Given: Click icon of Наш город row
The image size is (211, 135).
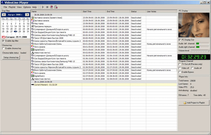Looking at the screenshot, I should tap(32, 24).
